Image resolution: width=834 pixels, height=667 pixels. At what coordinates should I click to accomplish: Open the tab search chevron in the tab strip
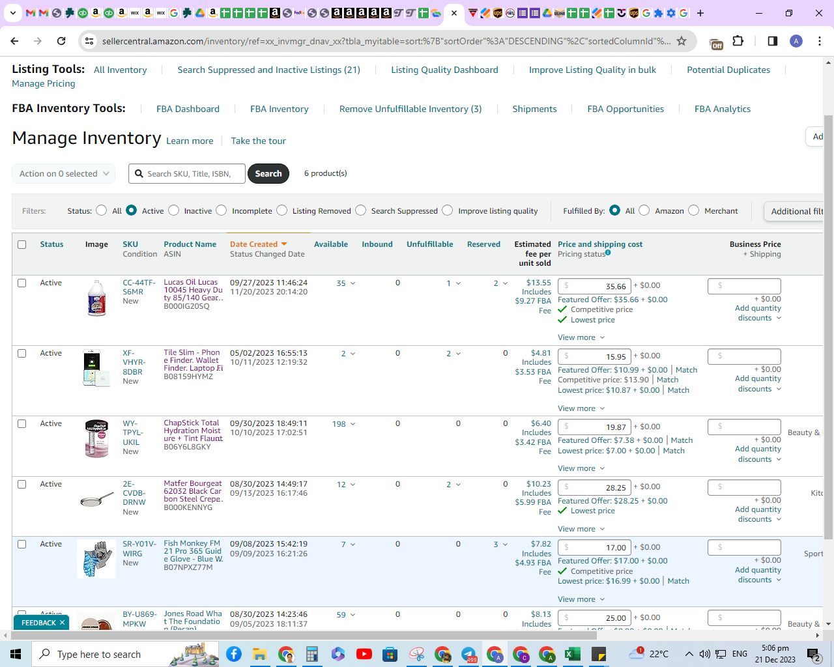pos(12,13)
